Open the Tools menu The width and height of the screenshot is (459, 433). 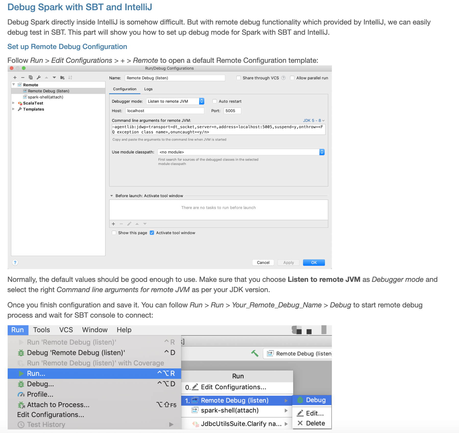pyautogui.click(x=42, y=330)
